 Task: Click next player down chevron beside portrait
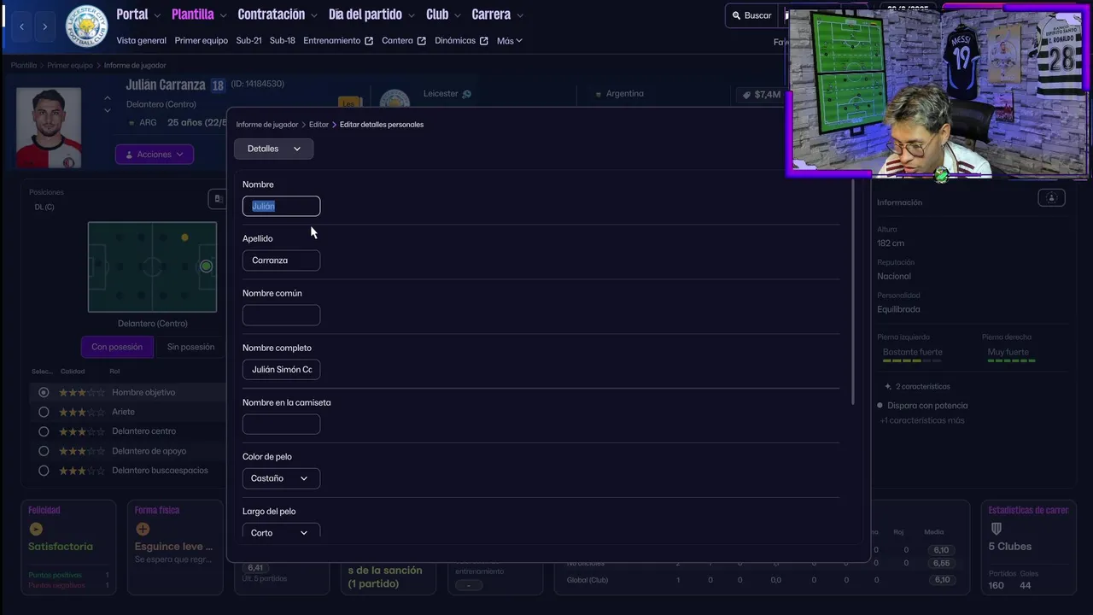(x=107, y=110)
